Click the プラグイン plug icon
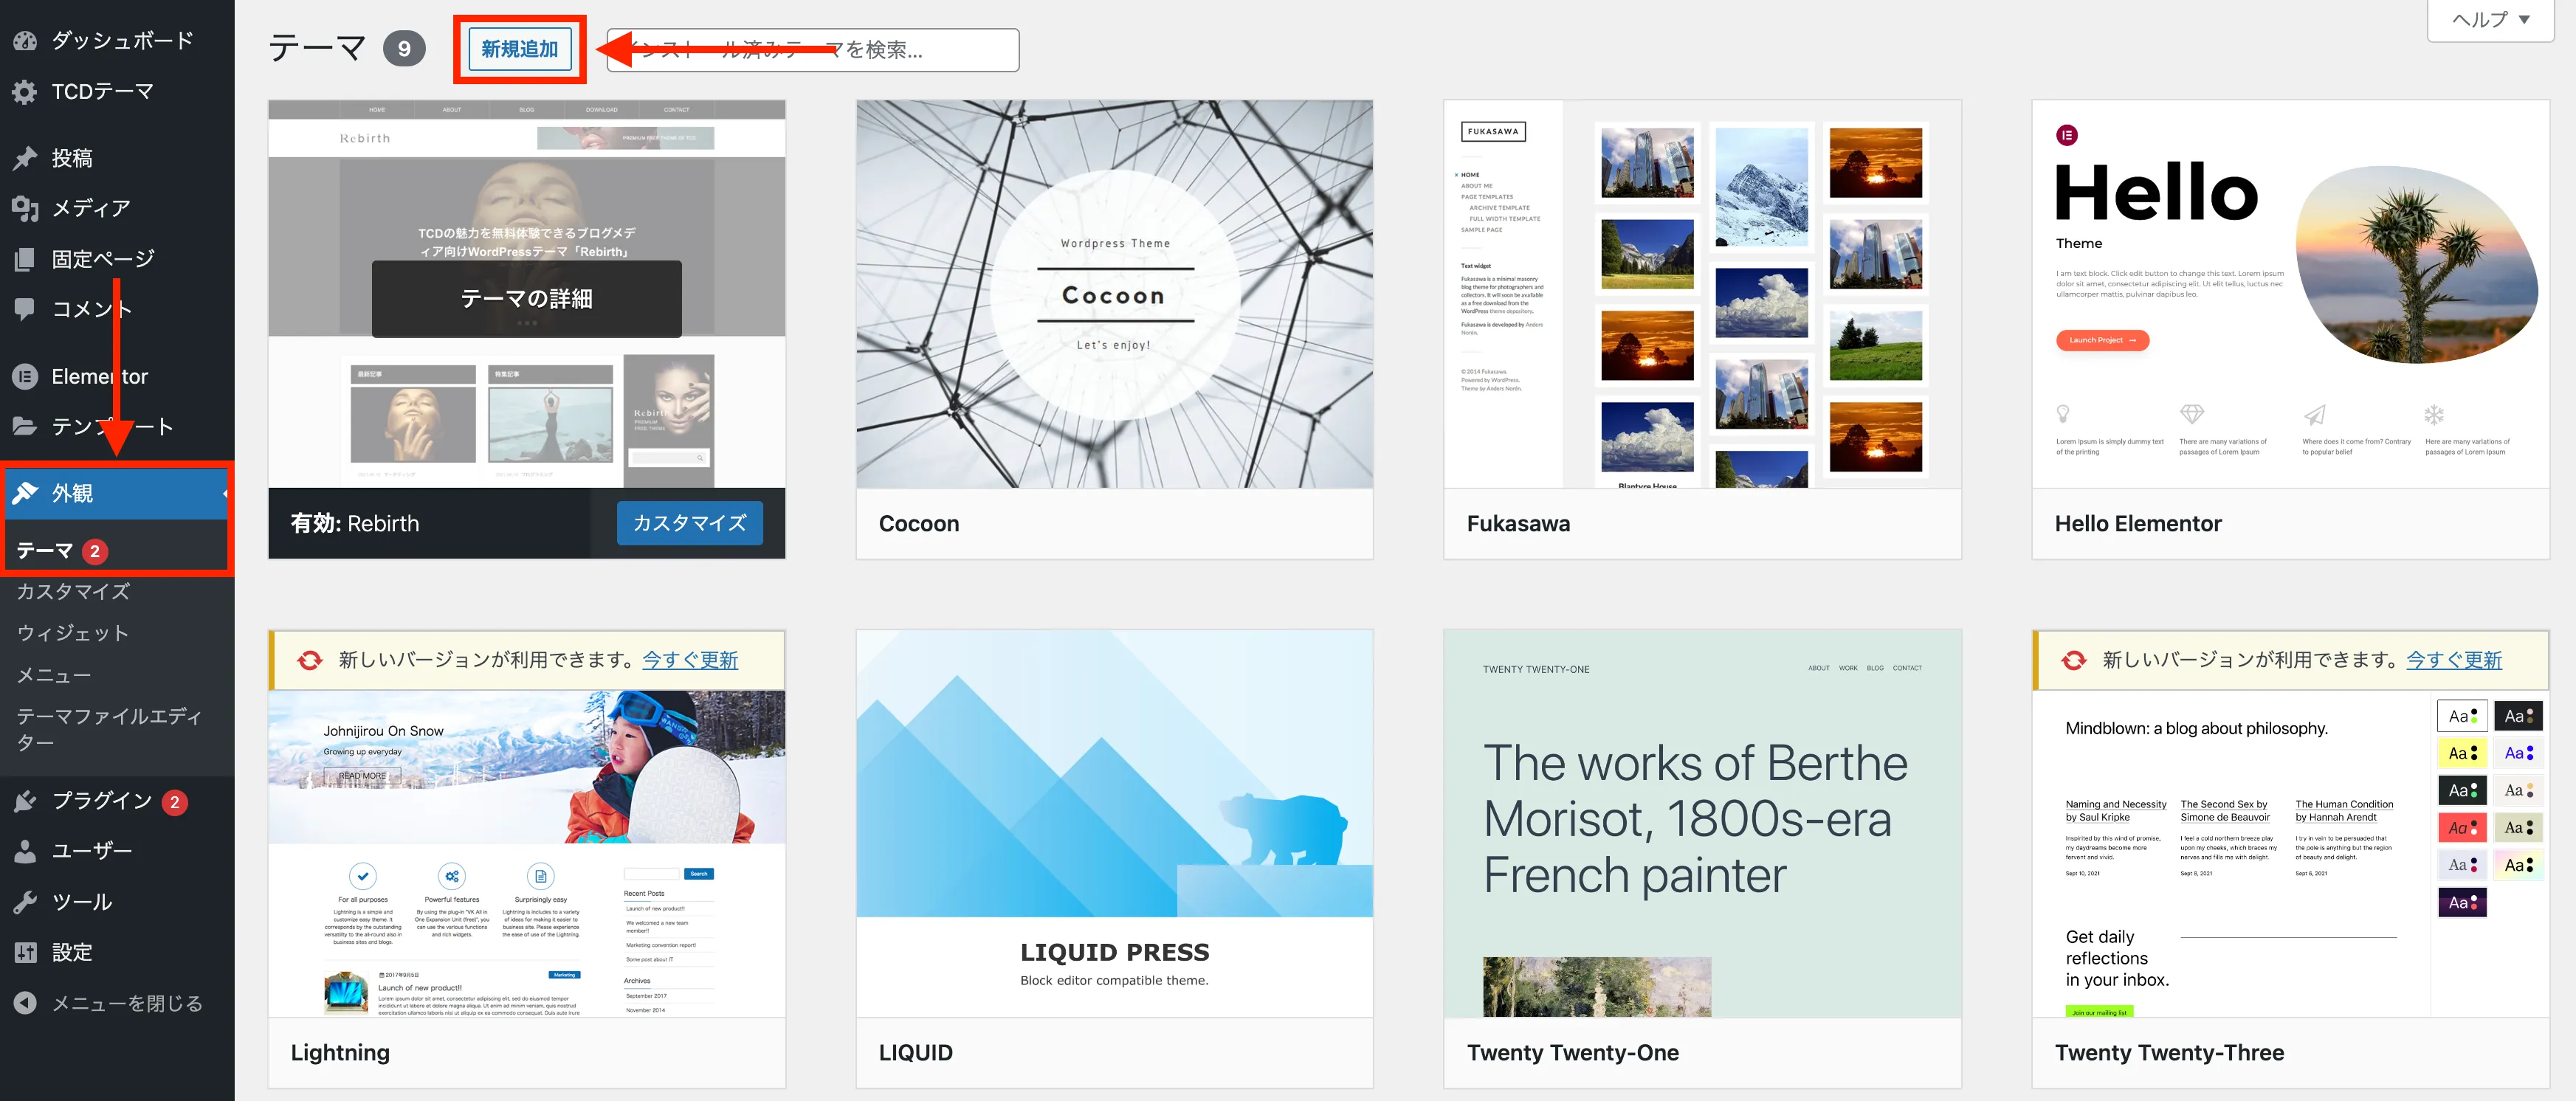This screenshot has width=2576, height=1101. pyautogui.click(x=25, y=801)
